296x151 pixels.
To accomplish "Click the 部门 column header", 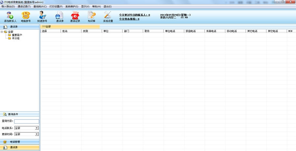I will 133,31.
